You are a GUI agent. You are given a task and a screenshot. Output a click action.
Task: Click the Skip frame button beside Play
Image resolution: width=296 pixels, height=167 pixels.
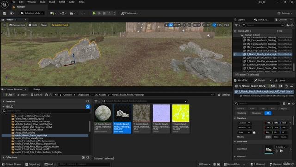[99, 13]
